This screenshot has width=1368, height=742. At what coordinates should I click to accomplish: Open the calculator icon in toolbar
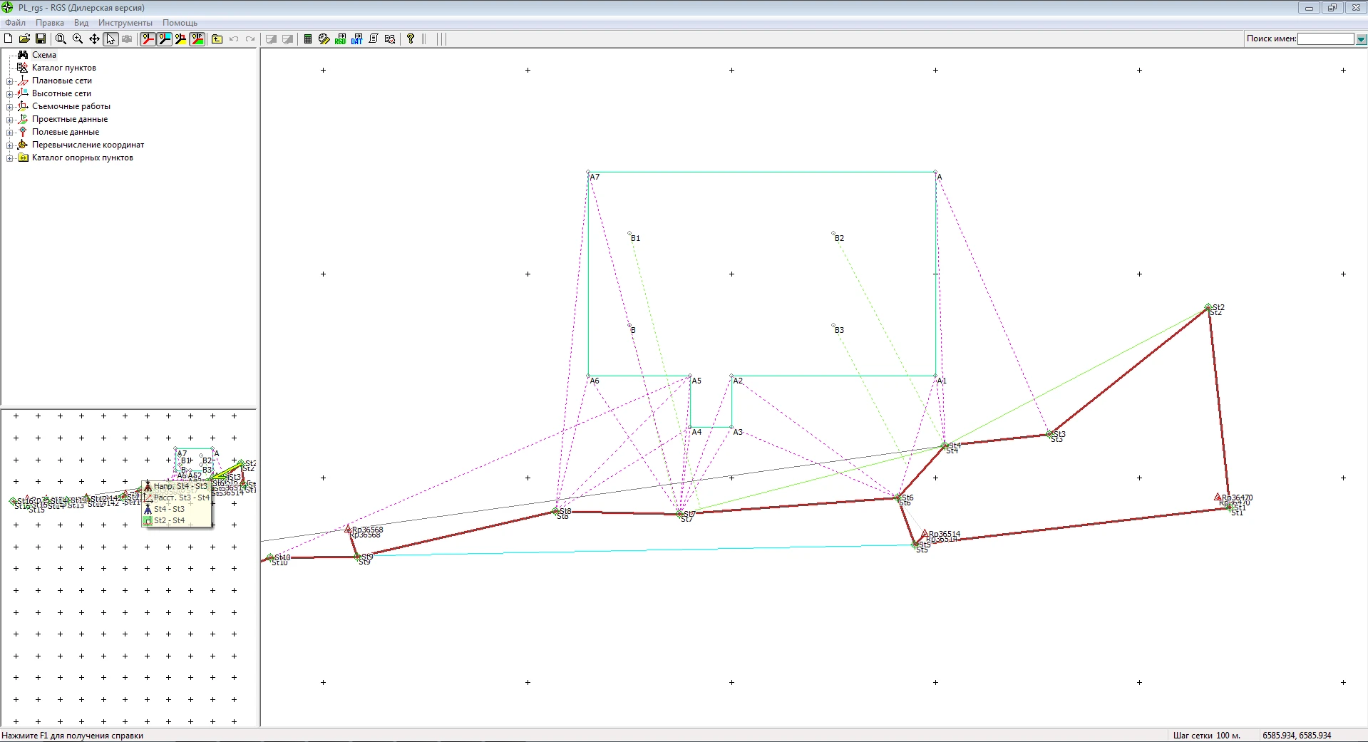(308, 39)
